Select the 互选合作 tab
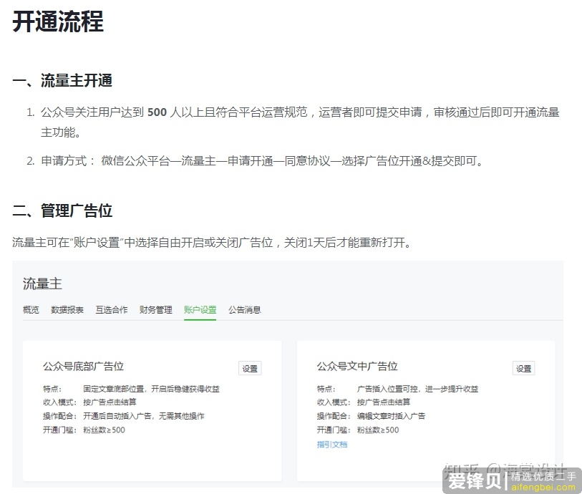 pos(111,310)
